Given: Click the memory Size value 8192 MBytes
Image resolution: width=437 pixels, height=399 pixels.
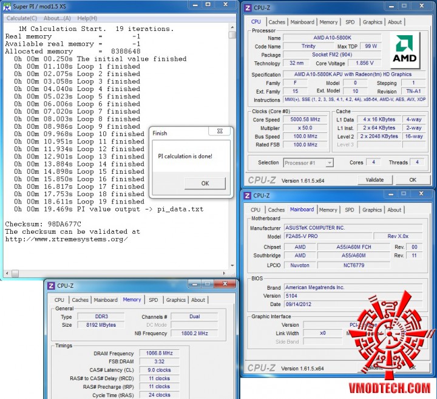Looking at the screenshot, I should point(101,325).
